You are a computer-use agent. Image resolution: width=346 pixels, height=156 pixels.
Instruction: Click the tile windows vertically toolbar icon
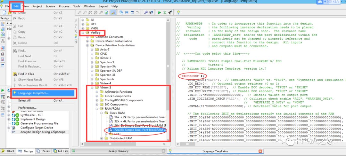(x=132, y=12)
